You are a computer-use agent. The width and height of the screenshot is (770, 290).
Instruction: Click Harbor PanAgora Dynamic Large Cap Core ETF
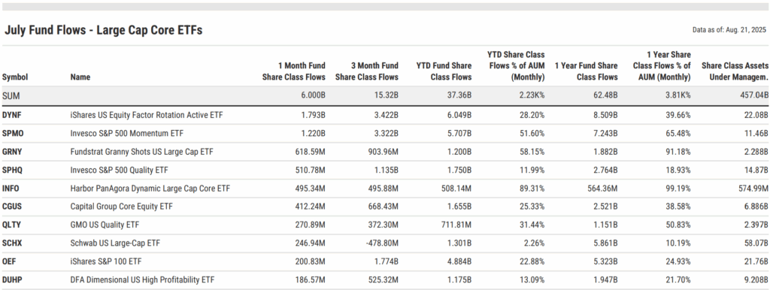tap(150, 189)
